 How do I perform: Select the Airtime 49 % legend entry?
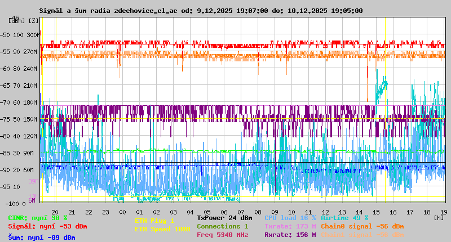point(344,218)
